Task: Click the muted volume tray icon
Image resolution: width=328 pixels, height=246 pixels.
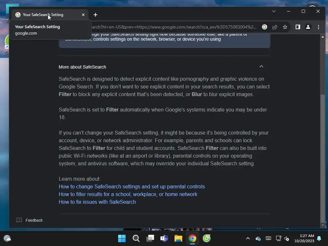Action: 287,238
